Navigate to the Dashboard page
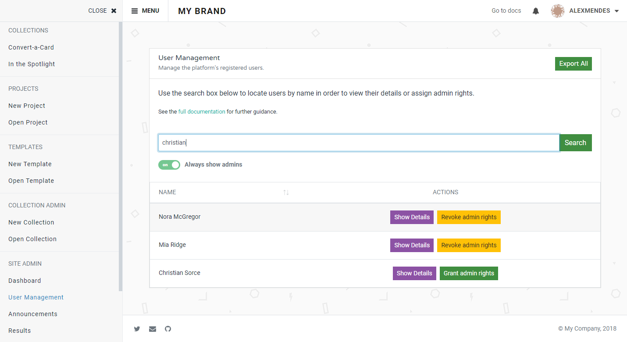The height and width of the screenshot is (342, 627). coord(25,280)
